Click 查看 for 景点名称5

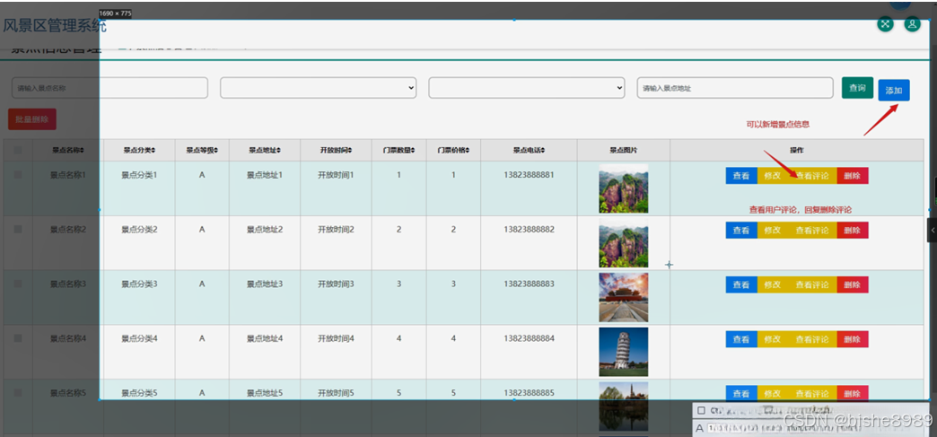click(741, 393)
